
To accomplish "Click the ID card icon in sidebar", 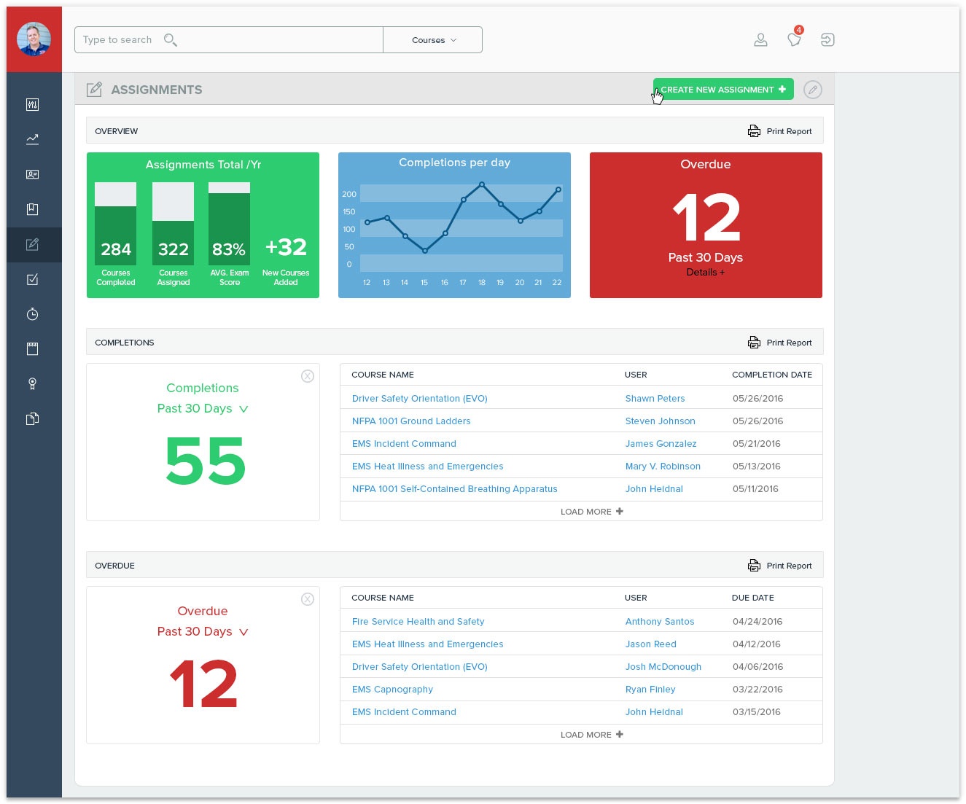I will coord(32,174).
